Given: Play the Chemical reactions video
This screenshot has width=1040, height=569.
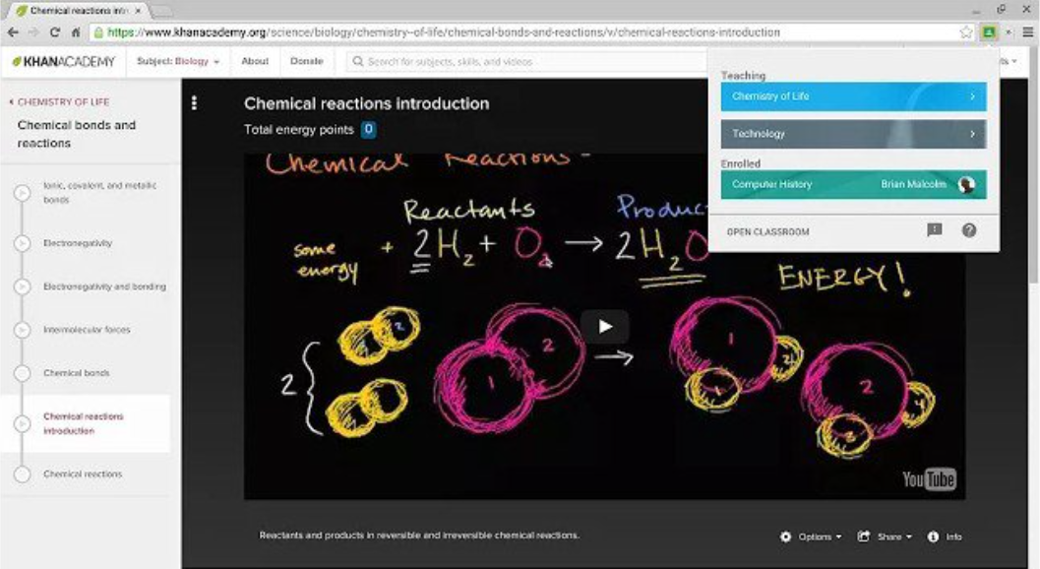Looking at the screenshot, I should point(604,326).
